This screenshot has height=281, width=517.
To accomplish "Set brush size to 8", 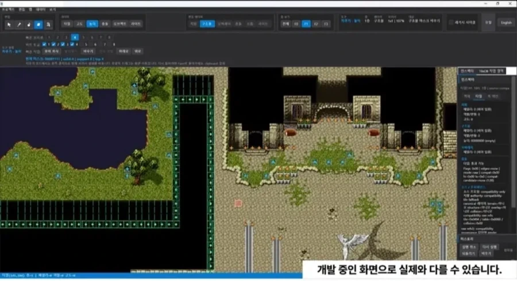I will coord(109,37).
